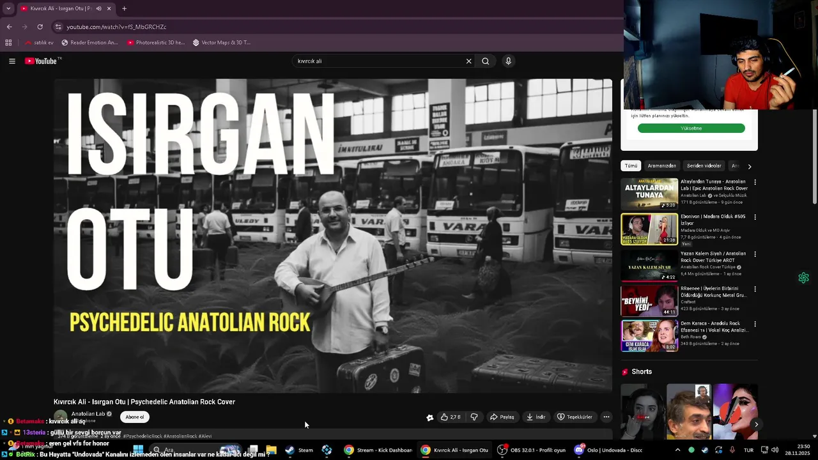View site information icon in address bar
818x460 pixels.
(x=58, y=27)
